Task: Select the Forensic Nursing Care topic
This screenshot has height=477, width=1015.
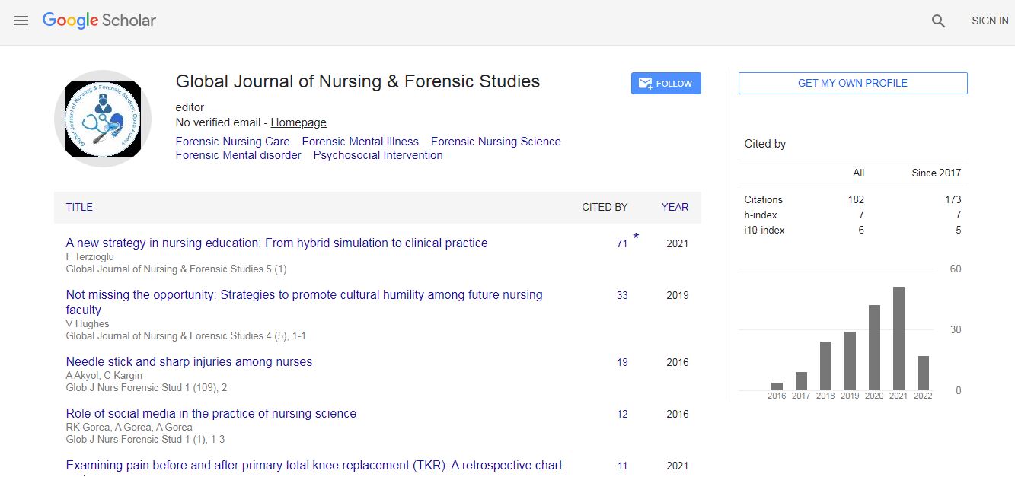Action: [232, 142]
